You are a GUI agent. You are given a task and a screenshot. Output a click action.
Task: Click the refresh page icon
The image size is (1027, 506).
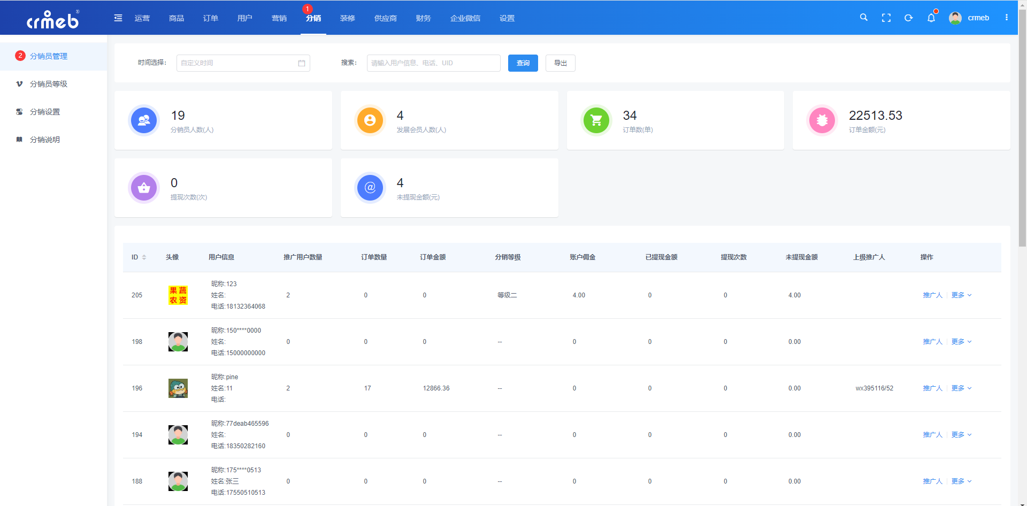(908, 18)
